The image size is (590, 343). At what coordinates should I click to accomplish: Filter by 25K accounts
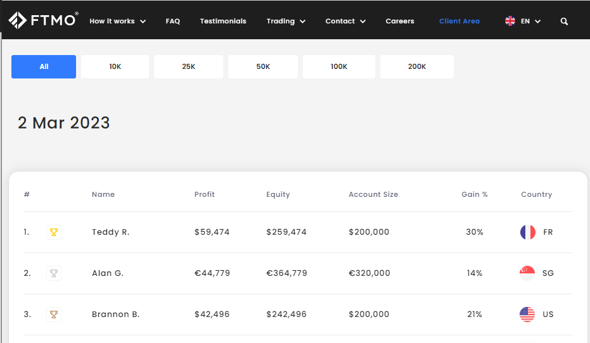click(188, 66)
